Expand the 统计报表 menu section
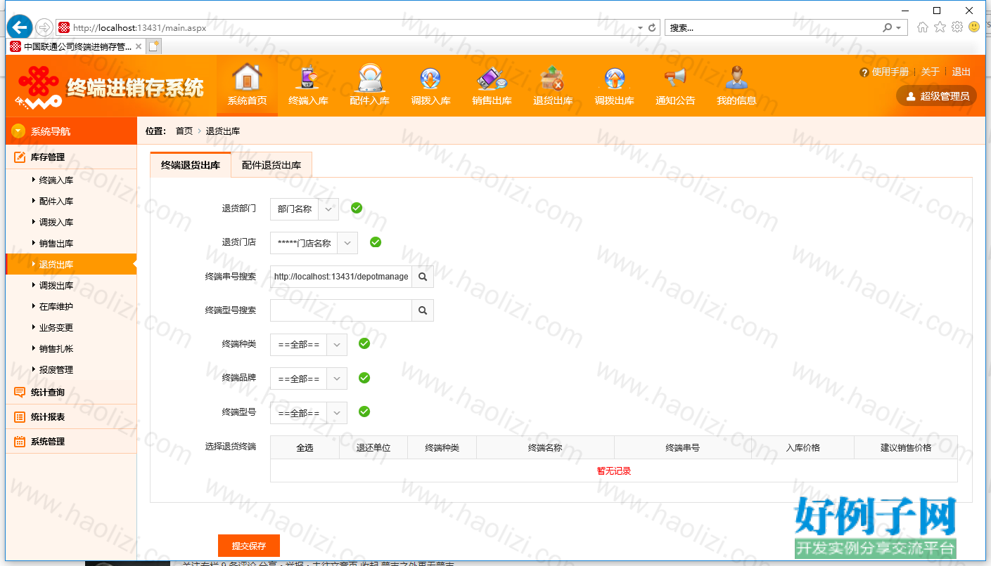This screenshot has height=566, width=991. coord(71,417)
